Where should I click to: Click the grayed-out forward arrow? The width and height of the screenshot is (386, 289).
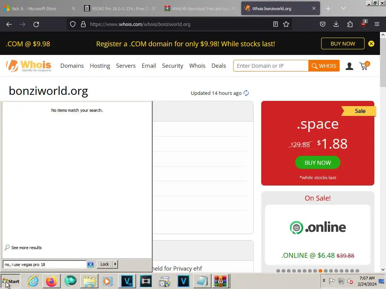(23, 24)
